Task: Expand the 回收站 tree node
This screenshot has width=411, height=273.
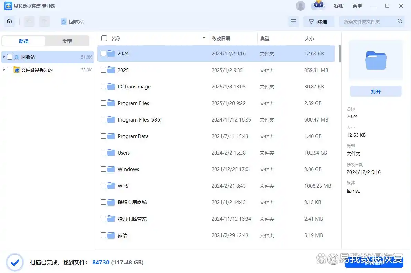Action: pyautogui.click(x=3, y=57)
